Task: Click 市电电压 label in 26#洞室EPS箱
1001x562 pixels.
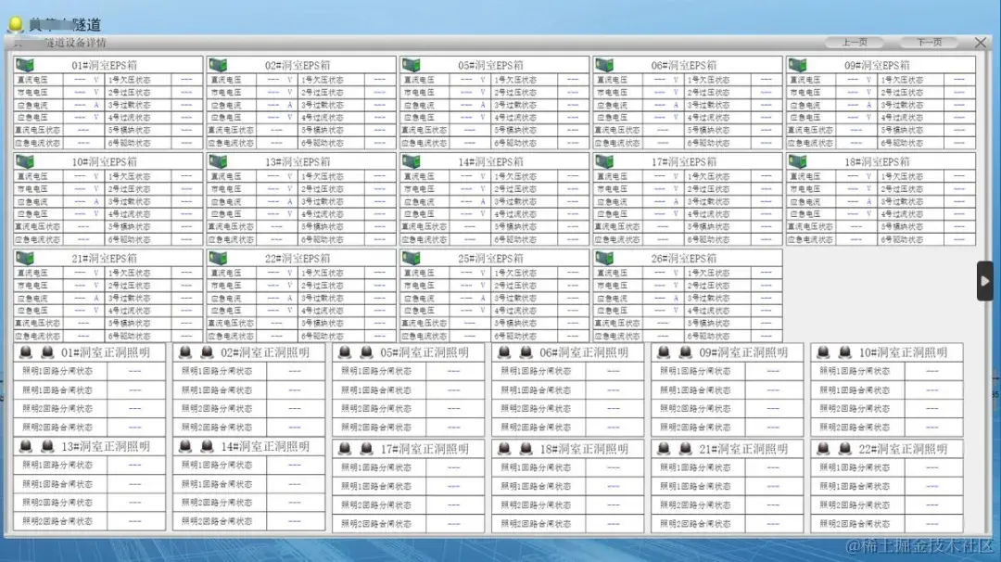Action: point(613,286)
